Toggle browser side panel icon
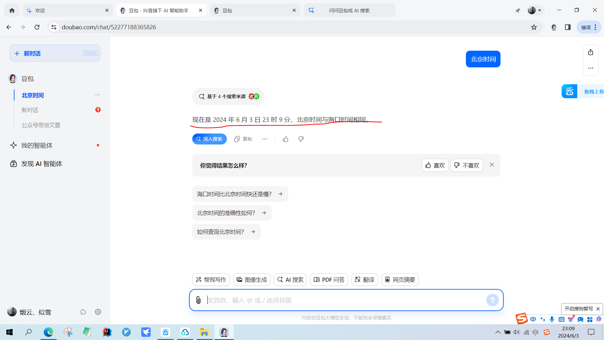 point(568,27)
